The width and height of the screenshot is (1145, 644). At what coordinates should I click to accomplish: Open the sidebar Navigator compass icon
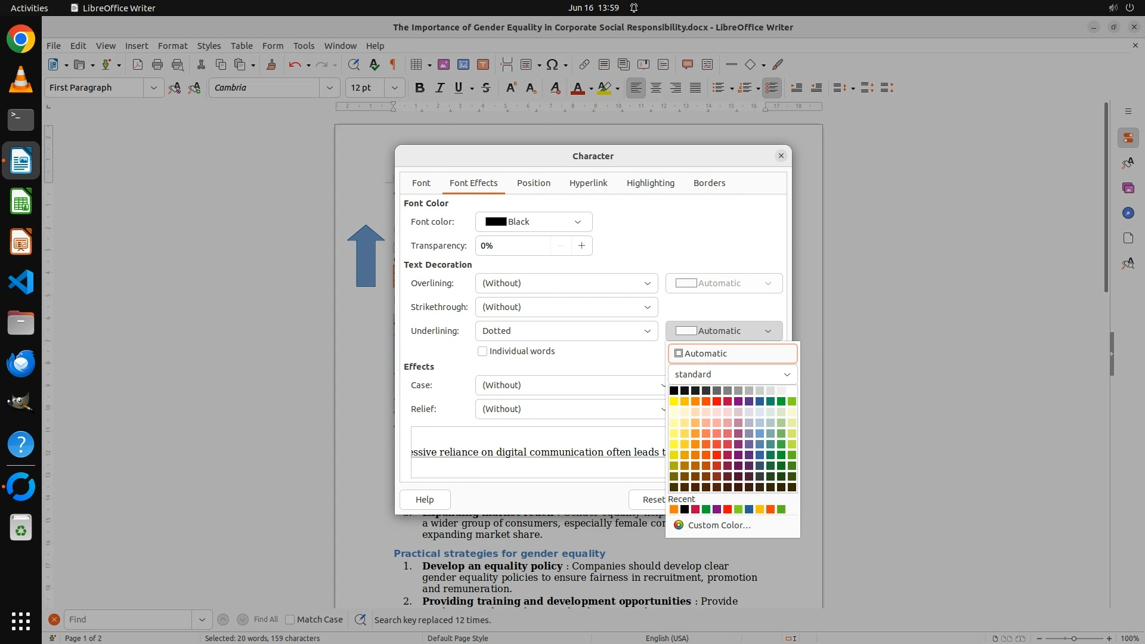tap(1128, 213)
